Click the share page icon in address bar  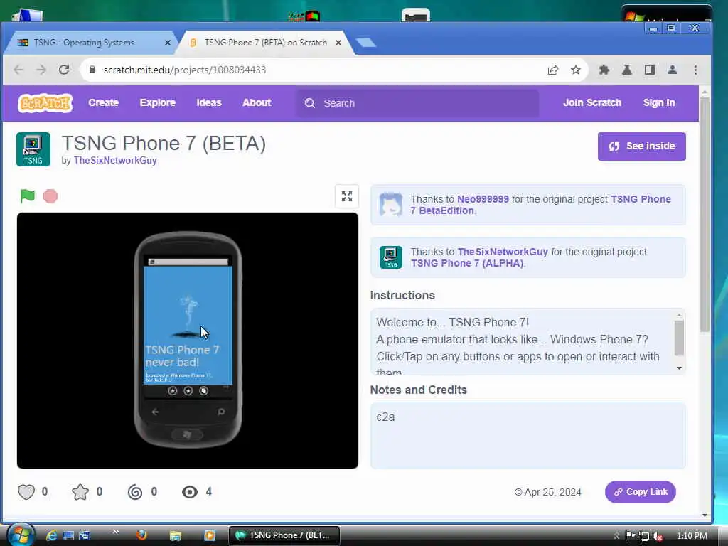coord(552,70)
